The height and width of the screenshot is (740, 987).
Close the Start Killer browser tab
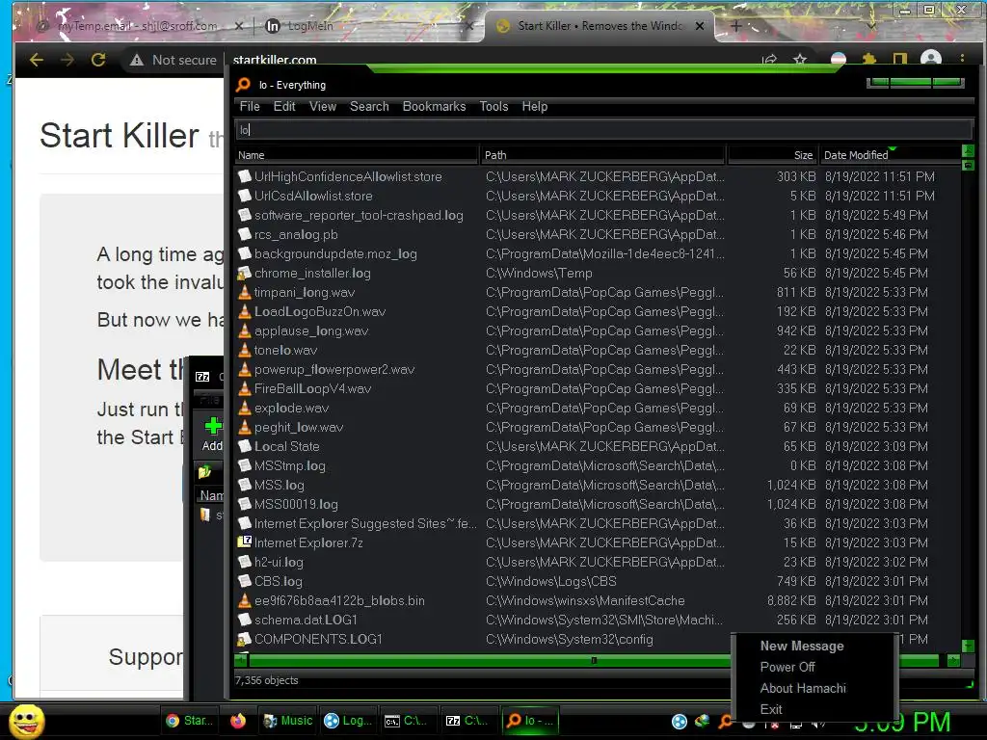pos(700,26)
